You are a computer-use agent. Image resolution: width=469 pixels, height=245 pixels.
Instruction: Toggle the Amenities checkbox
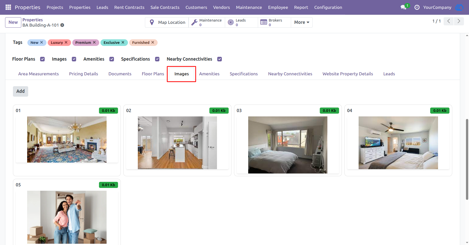coord(112,59)
